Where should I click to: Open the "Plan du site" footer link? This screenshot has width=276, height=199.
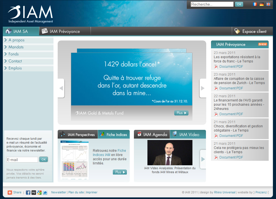click(x=76, y=192)
